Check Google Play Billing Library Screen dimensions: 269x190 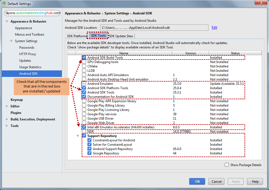point(84,105)
